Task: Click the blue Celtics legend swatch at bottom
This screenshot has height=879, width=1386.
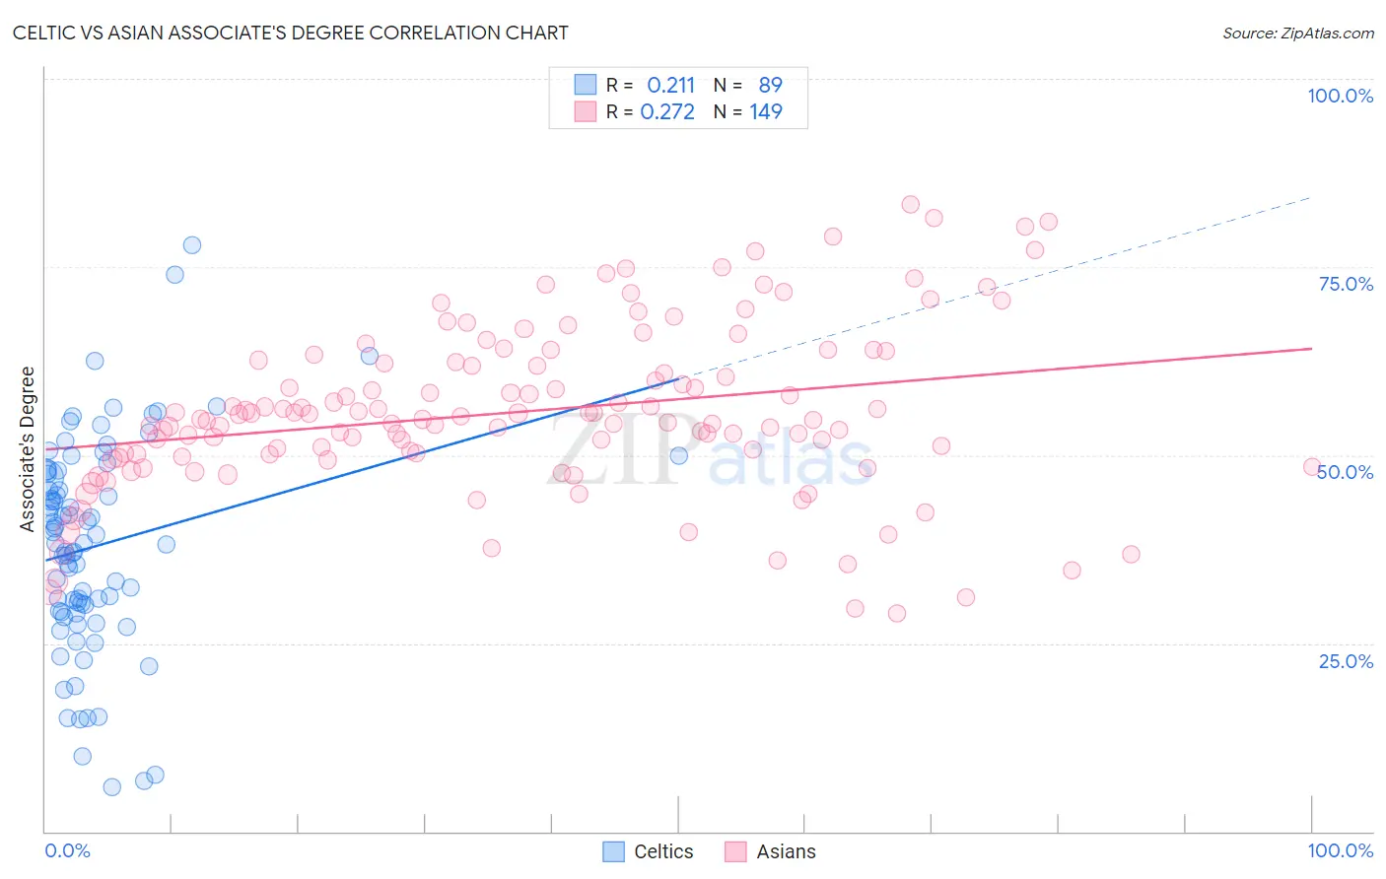Action: click(x=613, y=851)
